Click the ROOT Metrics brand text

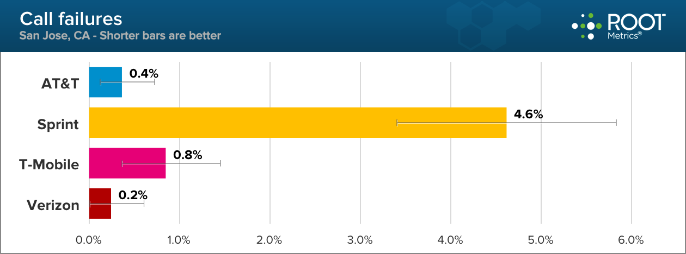click(636, 26)
